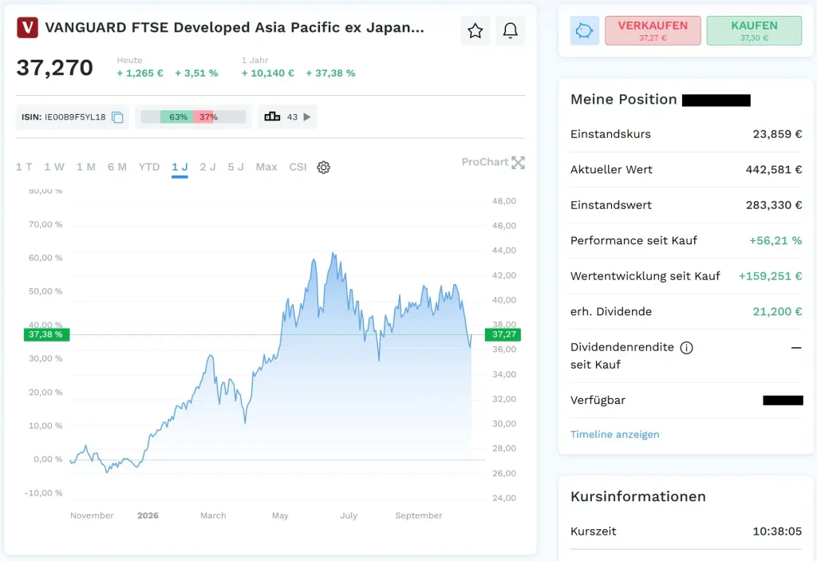The height and width of the screenshot is (561, 817).
Task: Show the YTD chart range
Action: click(149, 167)
